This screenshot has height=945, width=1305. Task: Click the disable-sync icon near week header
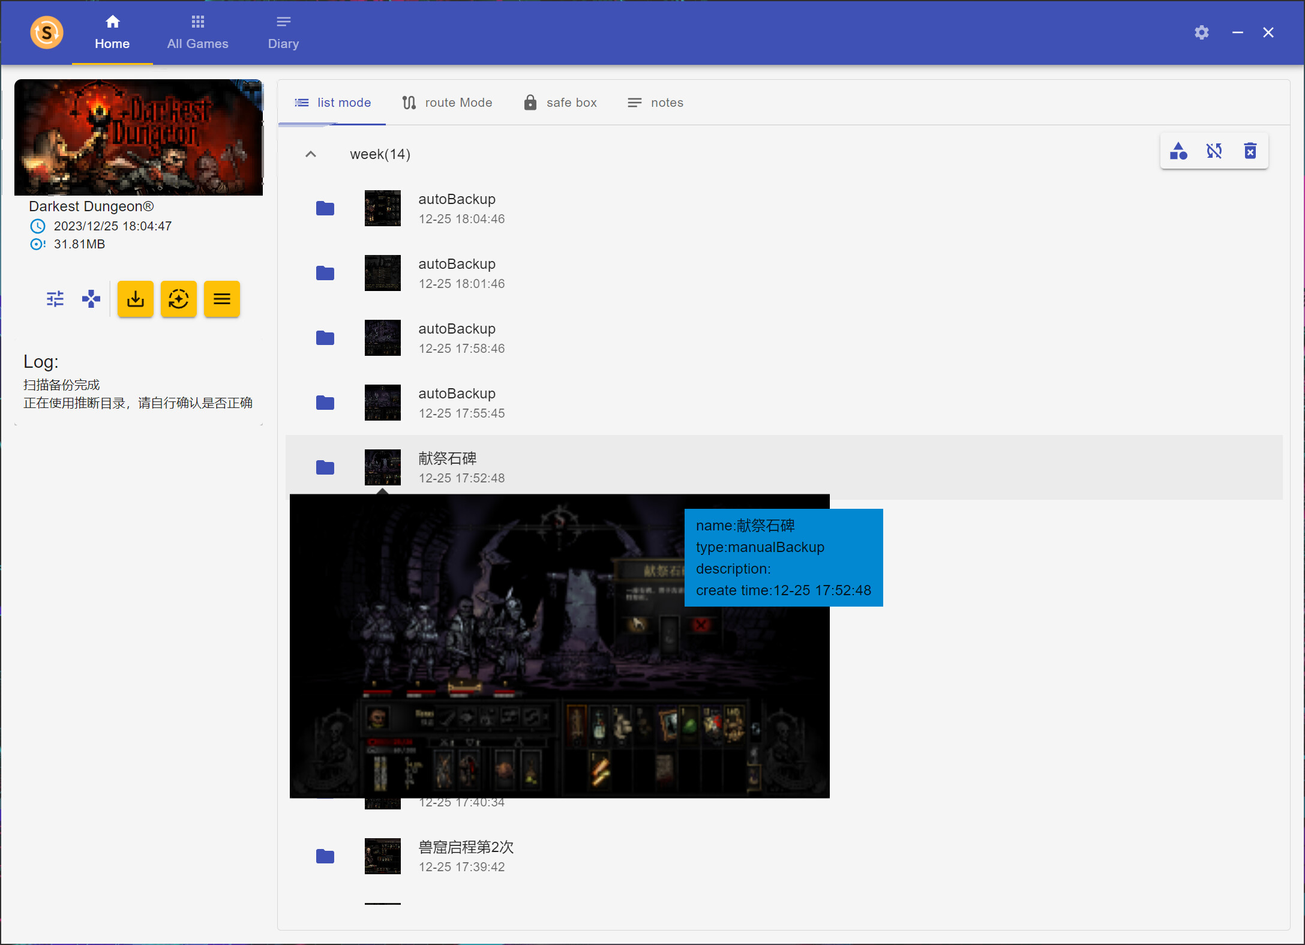pos(1214,151)
